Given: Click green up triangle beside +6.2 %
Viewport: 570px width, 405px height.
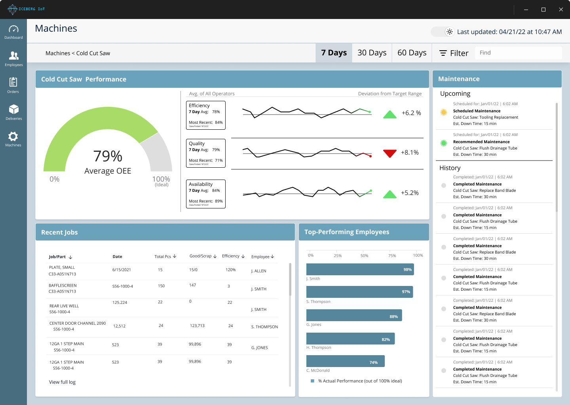Looking at the screenshot, I should pyautogui.click(x=390, y=114).
